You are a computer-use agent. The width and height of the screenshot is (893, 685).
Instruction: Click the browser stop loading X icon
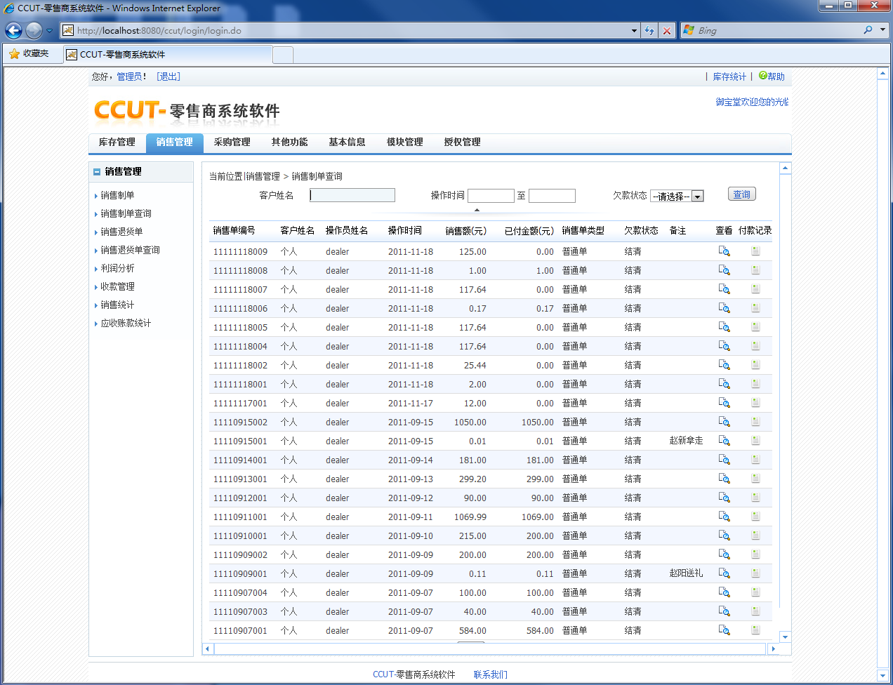(667, 31)
